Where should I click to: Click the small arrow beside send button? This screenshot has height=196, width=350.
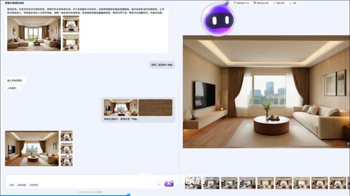159,184
